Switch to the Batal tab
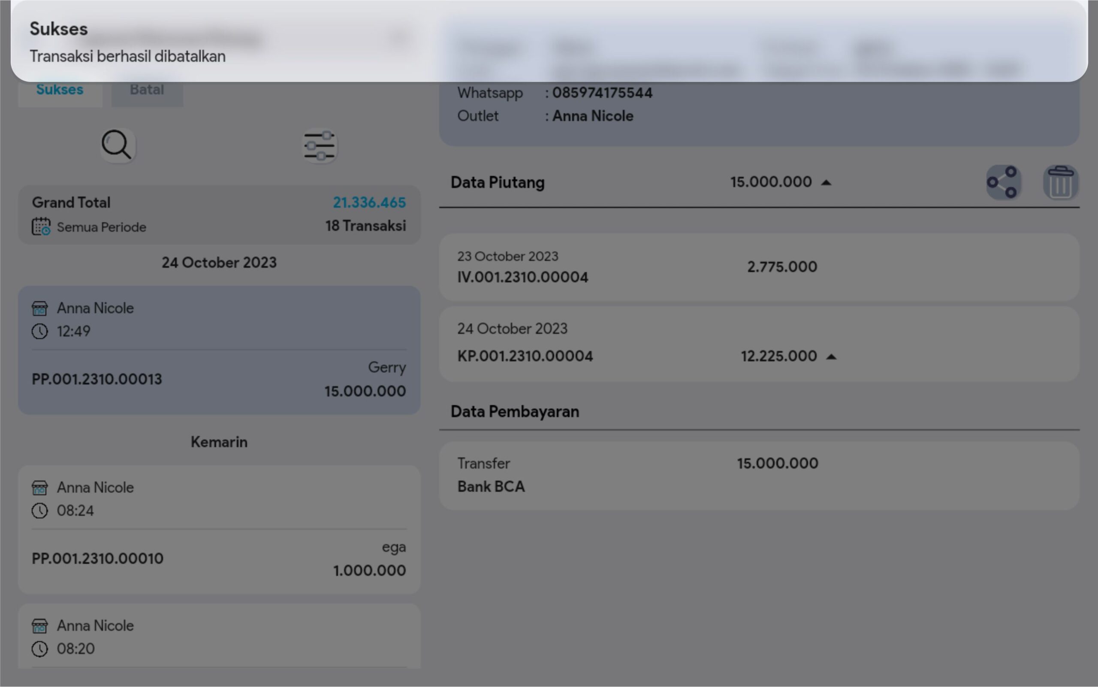The height and width of the screenshot is (687, 1098). pos(147,90)
